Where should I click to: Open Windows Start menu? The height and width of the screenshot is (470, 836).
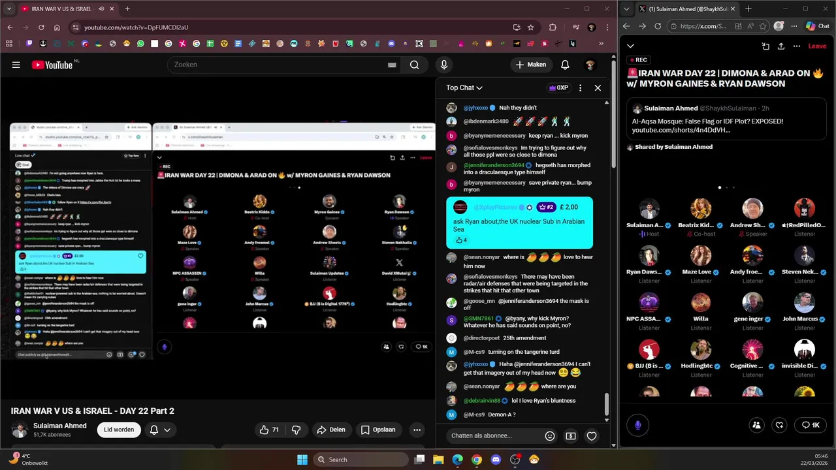[302, 460]
